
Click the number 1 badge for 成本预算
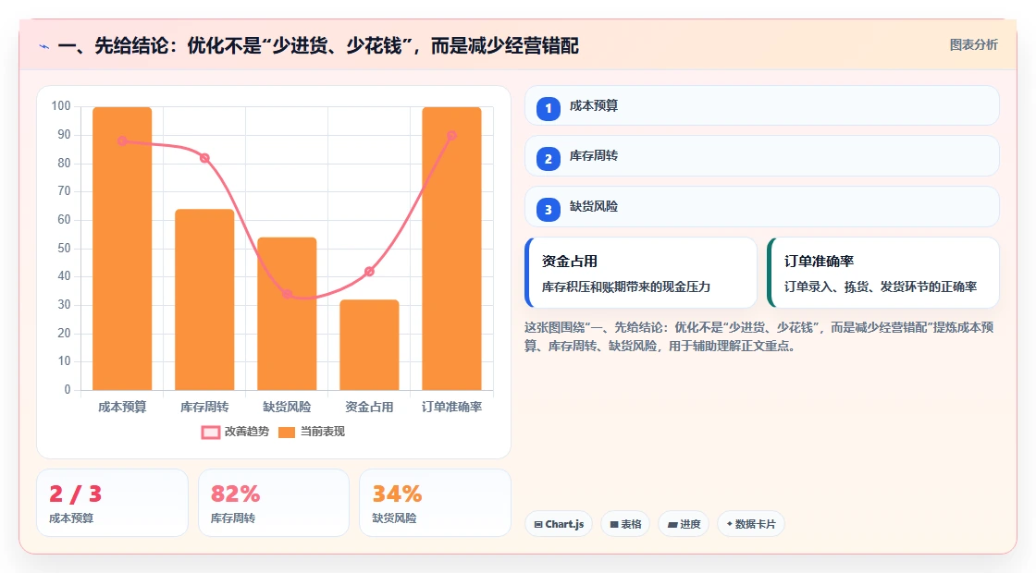click(x=548, y=109)
